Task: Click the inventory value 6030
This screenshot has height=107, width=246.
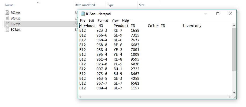Action: coord(135,64)
